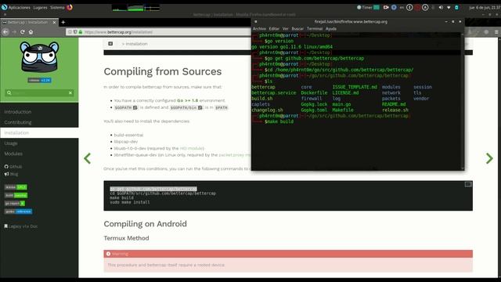The height and width of the screenshot is (282, 501).
Task: Open the Blog sidebar link
Action: coord(11,174)
